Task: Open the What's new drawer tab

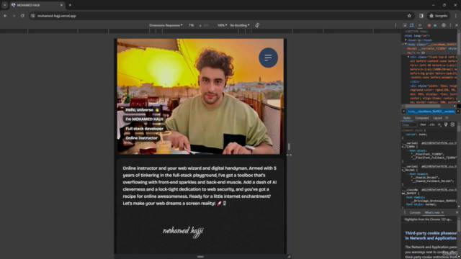Action: pyautogui.click(x=431, y=213)
